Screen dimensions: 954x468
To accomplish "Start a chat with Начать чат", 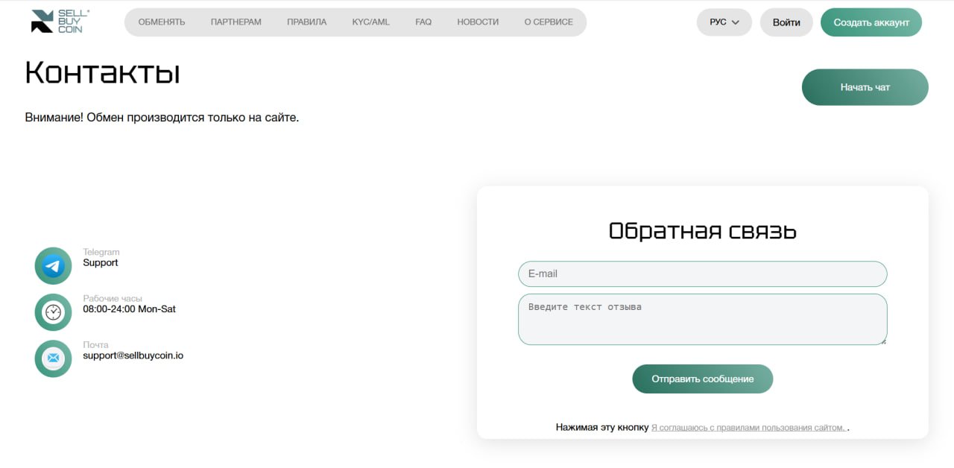I will coord(865,87).
